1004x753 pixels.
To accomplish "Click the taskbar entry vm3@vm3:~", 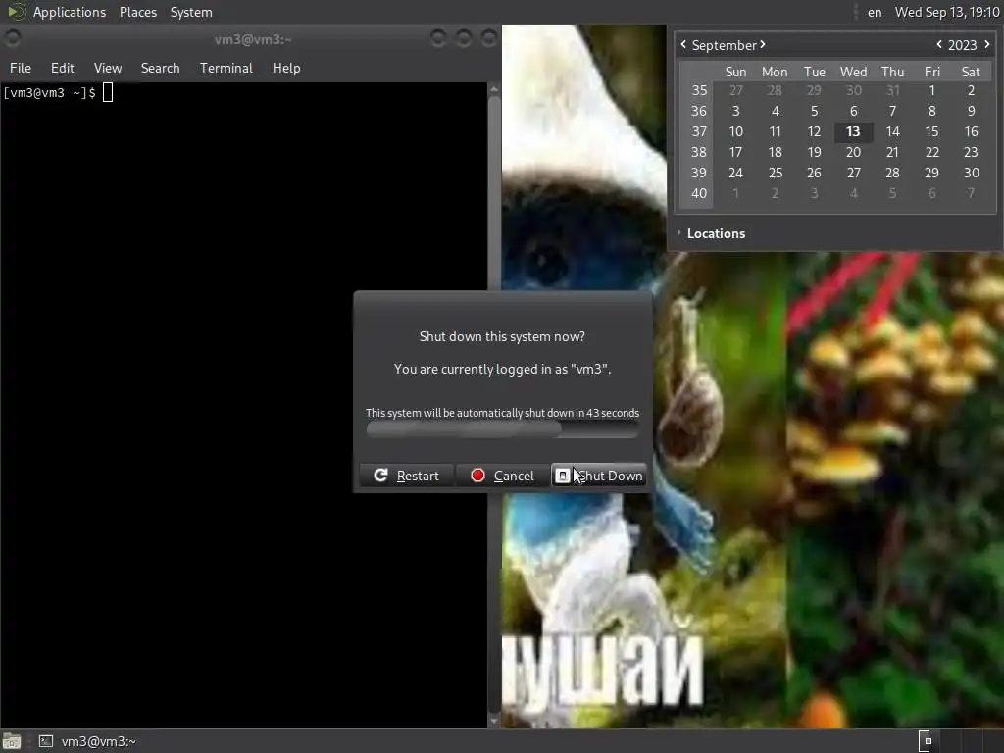I will click(x=87, y=741).
